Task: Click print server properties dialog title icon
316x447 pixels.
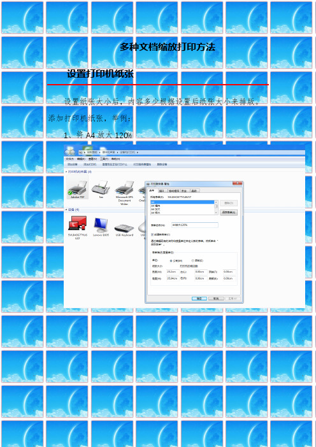Action: coord(148,184)
